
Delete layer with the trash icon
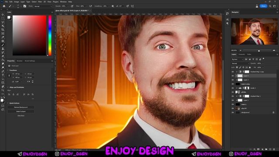274,149
